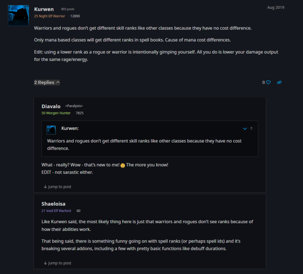Click the Aug 2019 post date
303x274 pixels.
click(x=276, y=8)
